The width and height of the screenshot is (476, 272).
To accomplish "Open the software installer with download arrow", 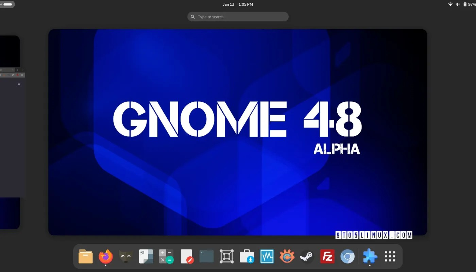I will coord(247,256).
